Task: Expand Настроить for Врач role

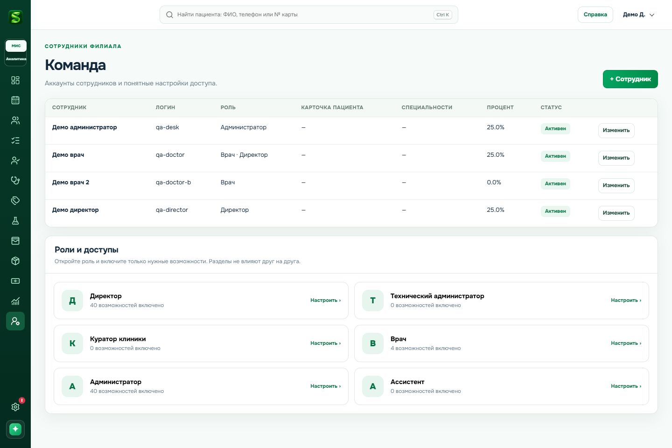Action: click(626, 343)
